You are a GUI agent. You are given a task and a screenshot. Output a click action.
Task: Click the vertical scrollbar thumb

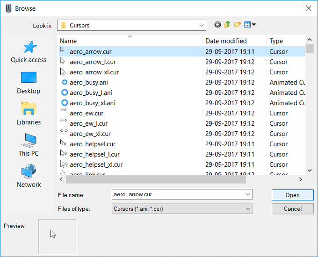(310, 49)
